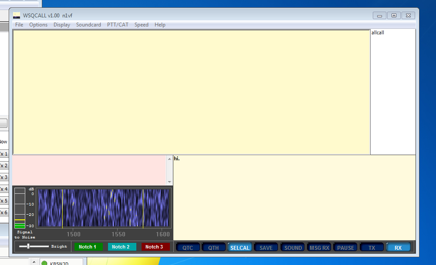
Task: Open the Display menu
Action: click(62, 25)
